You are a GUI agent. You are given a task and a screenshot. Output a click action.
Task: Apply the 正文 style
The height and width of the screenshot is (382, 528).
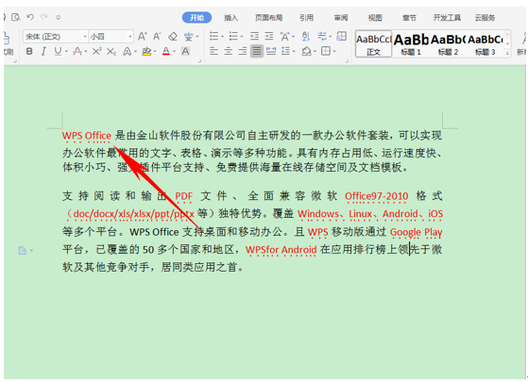pos(373,44)
